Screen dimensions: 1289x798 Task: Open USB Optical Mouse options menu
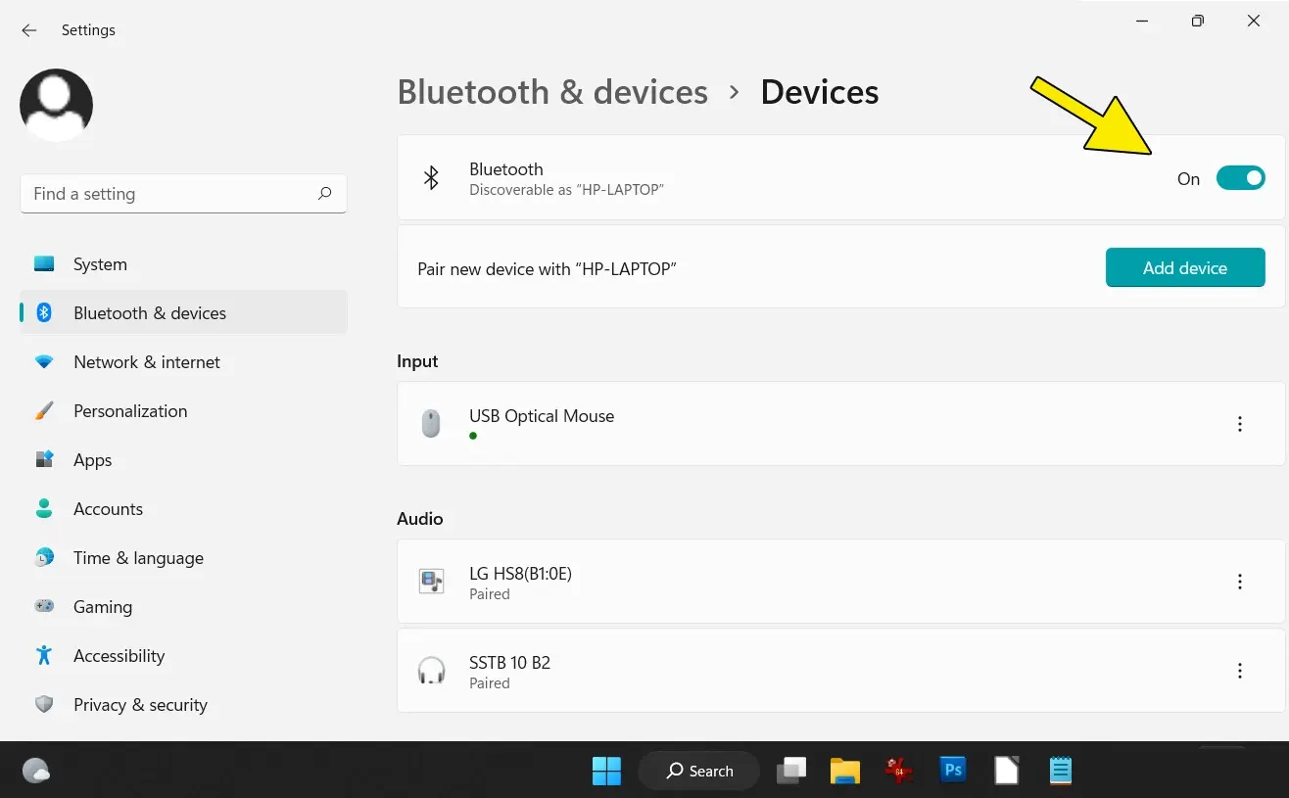coord(1240,423)
